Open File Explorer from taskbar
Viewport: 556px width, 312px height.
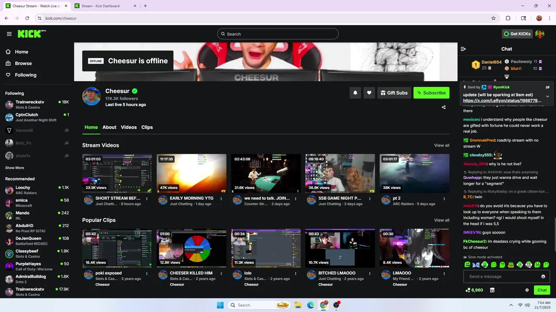point(298,305)
